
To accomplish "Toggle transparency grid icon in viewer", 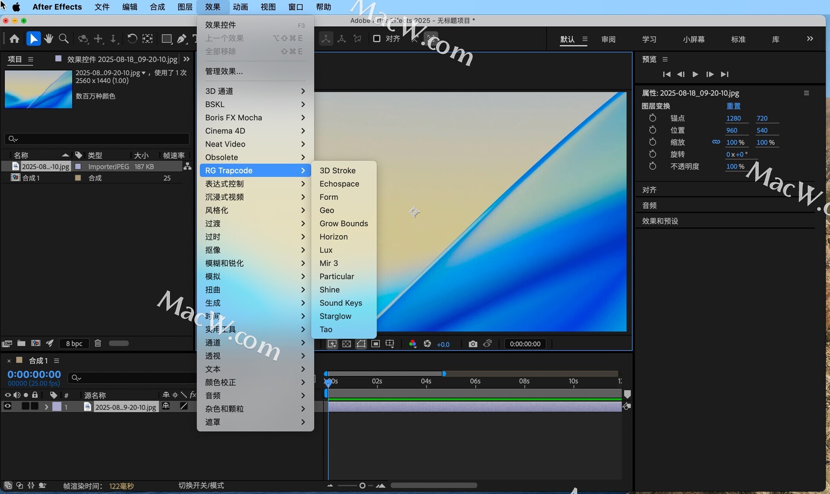I will tap(347, 344).
